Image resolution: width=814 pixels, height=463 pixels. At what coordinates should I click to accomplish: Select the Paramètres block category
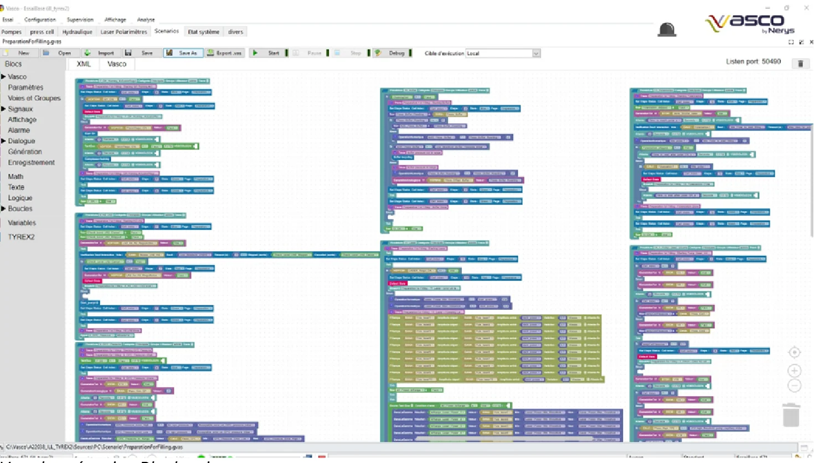[x=25, y=87]
